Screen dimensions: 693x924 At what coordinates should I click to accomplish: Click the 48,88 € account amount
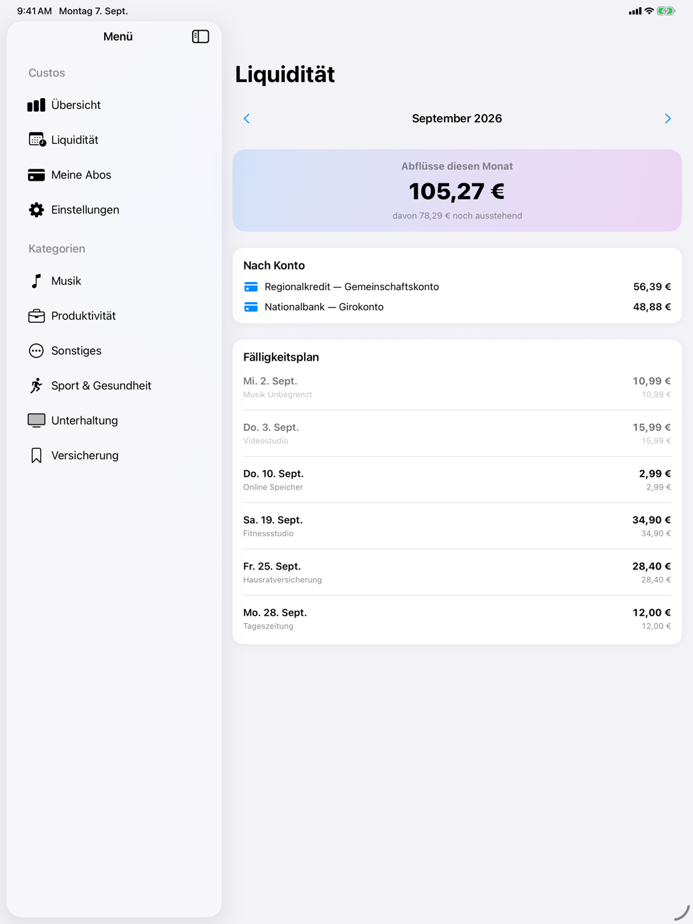pyautogui.click(x=652, y=307)
